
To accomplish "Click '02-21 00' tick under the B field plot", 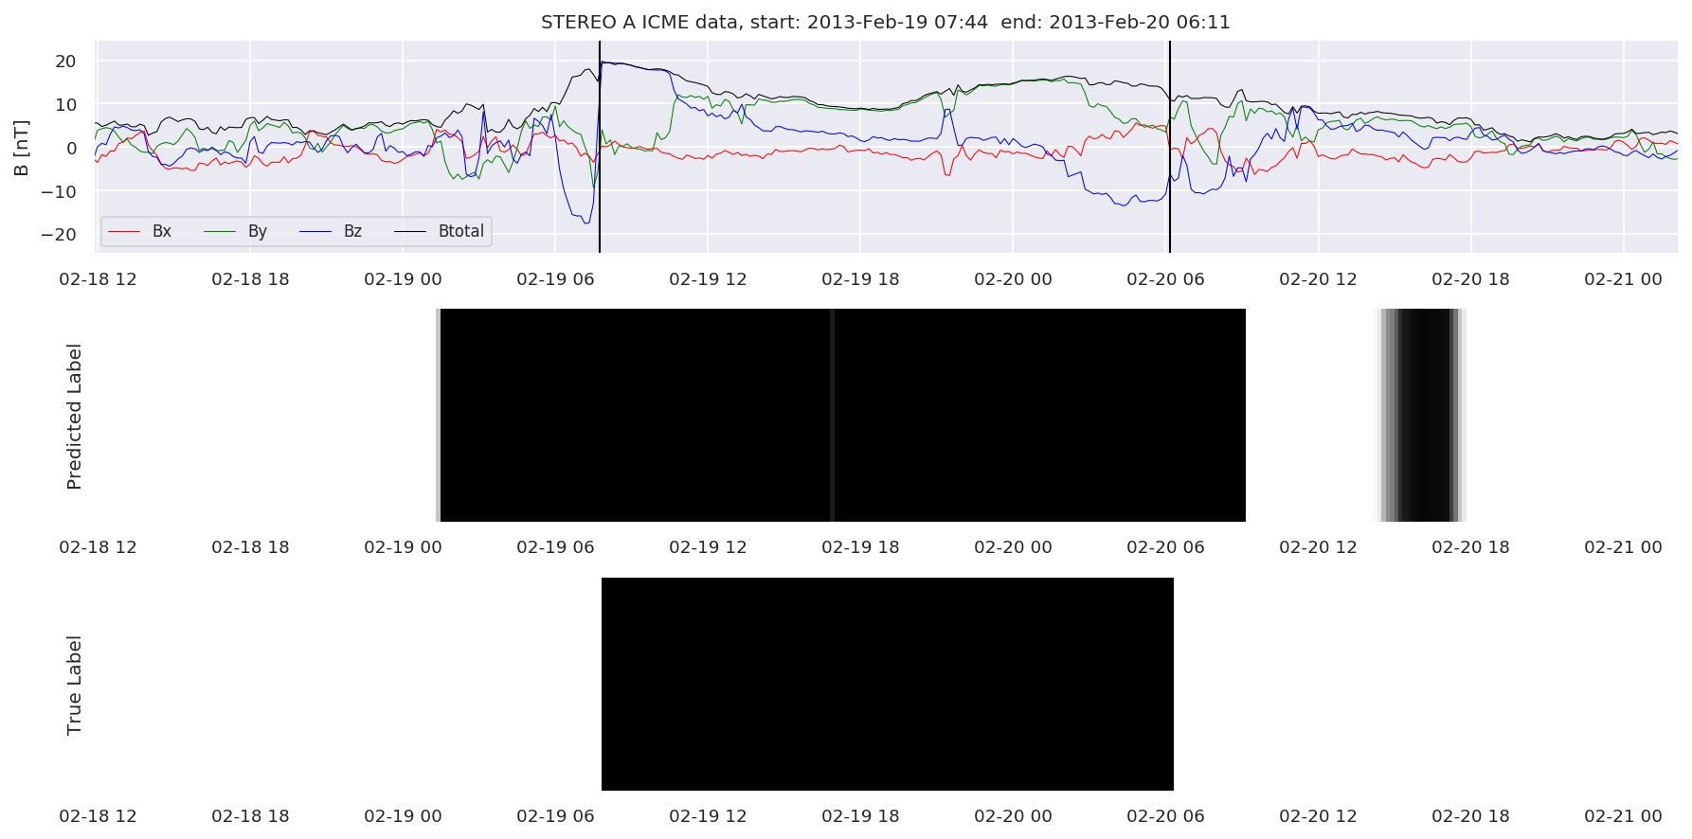I will pos(1624,279).
